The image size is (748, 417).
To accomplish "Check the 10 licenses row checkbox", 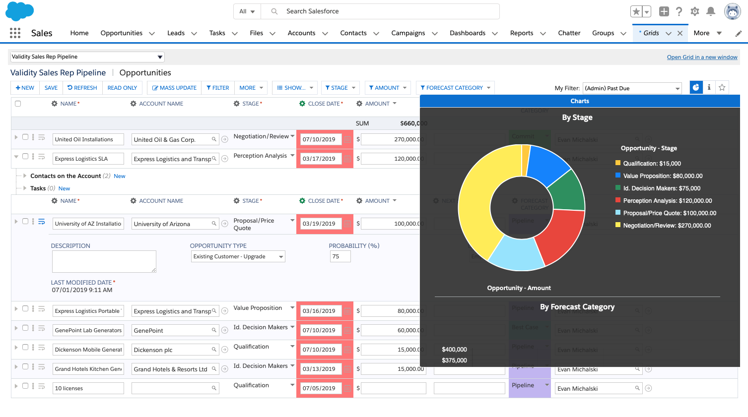I will click(x=25, y=386).
